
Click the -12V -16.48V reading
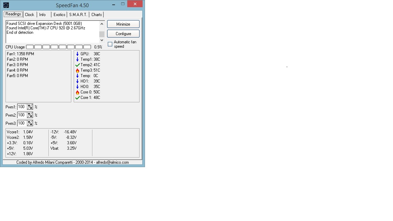pos(64,132)
